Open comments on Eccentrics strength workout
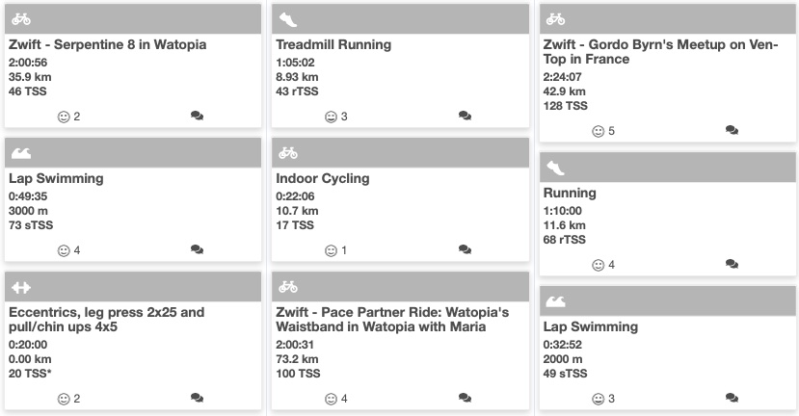This screenshot has width=799, height=416. click(x=198, y=399)
